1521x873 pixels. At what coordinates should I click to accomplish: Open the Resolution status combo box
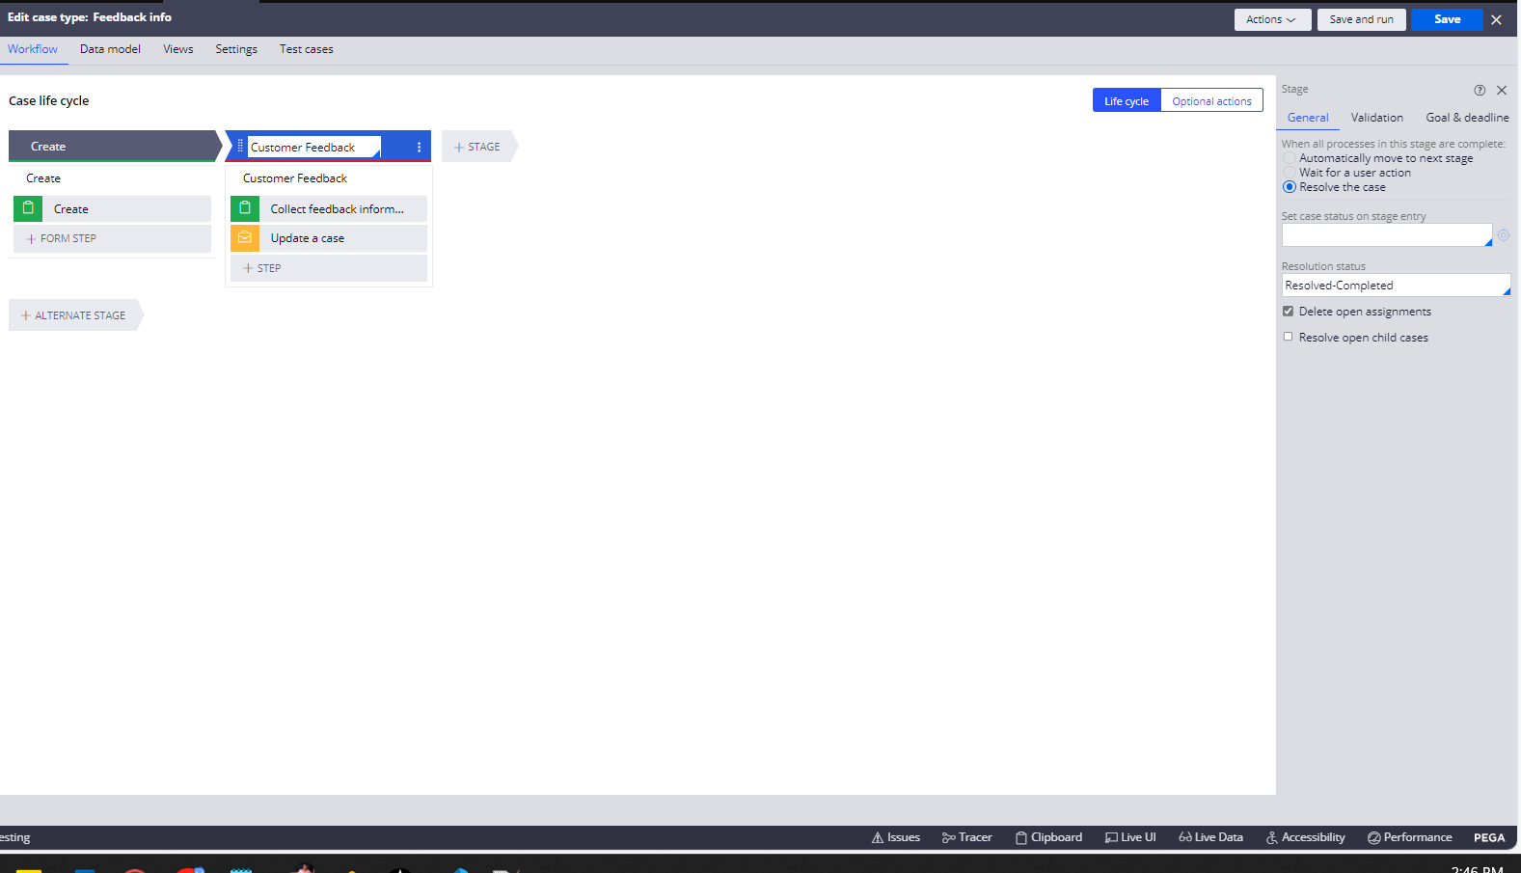(x=1395, y=286)
